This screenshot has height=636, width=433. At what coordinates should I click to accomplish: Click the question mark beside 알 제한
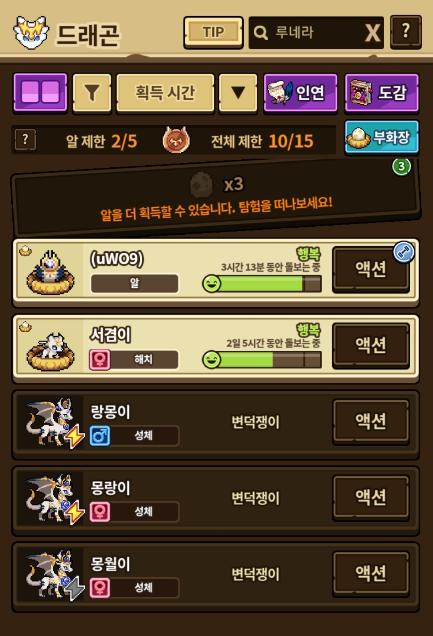[25, 140]
